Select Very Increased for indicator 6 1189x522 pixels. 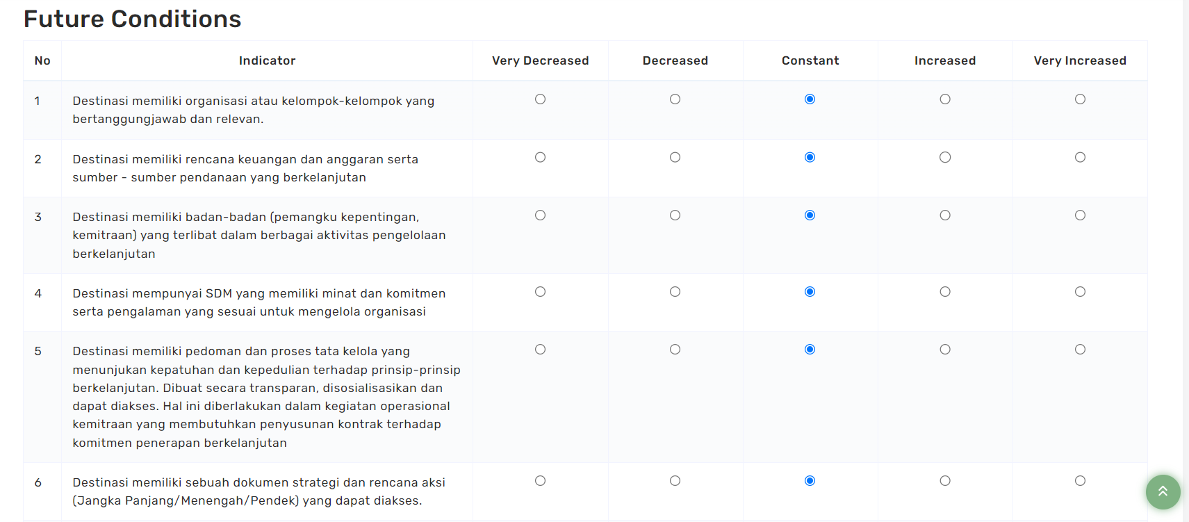click(x=1080, y=481)
